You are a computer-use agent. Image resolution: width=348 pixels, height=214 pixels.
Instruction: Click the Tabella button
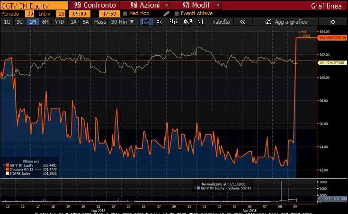coord(221,22)
